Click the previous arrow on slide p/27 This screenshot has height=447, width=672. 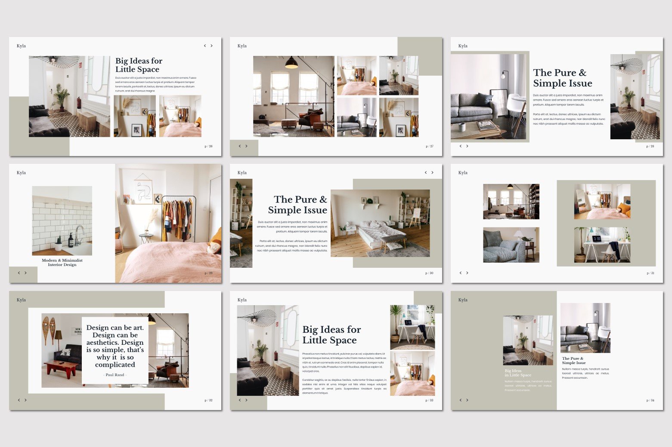pyautogui.click(x=240, y=146)
